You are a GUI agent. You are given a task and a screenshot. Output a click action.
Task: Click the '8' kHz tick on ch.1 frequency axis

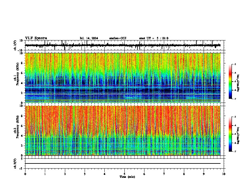22,63
